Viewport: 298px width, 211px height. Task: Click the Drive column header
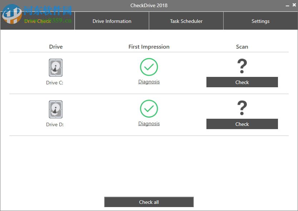(55, 46)
